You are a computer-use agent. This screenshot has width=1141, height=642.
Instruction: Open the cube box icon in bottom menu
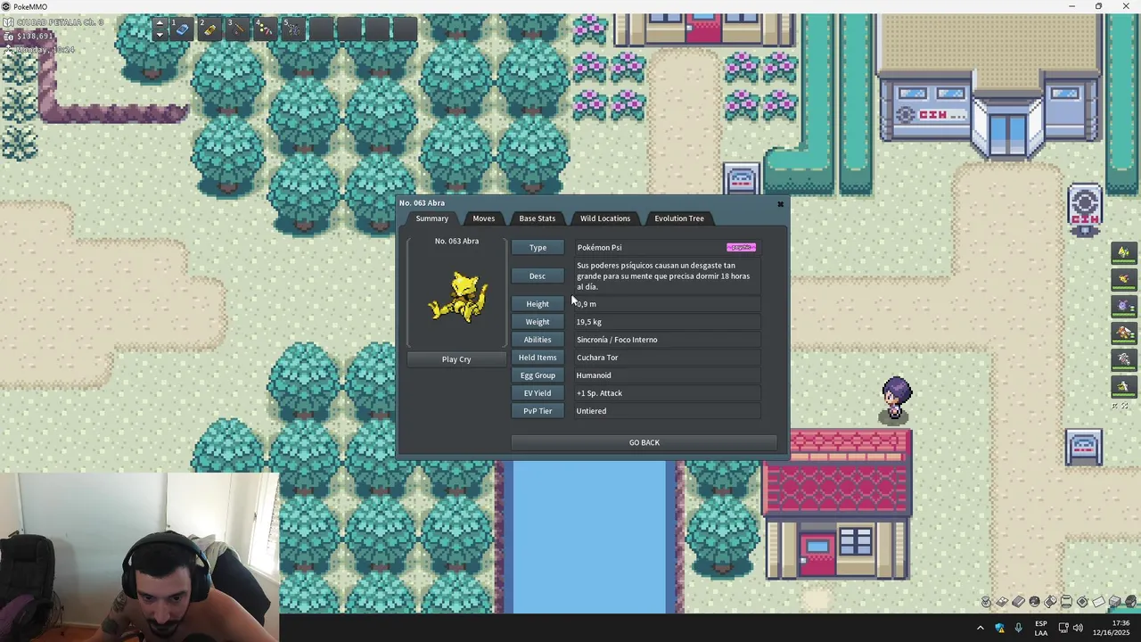(x=1114, y=602)
